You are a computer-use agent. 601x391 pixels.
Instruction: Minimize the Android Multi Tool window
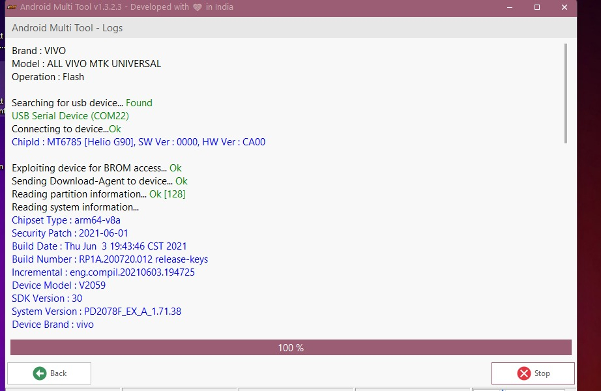[508, 8]
